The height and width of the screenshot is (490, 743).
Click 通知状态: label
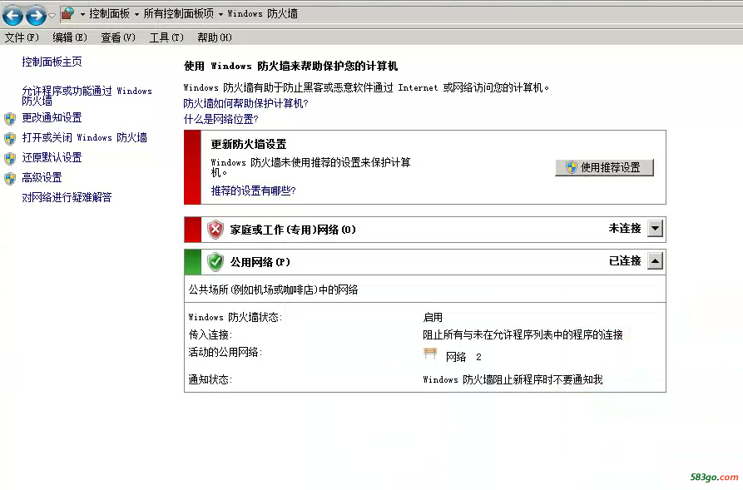(x=210, y=379)
